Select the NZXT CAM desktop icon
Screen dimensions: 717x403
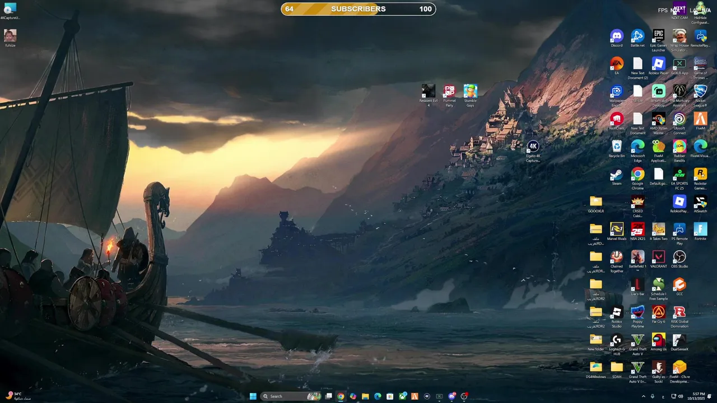[679, 11]
